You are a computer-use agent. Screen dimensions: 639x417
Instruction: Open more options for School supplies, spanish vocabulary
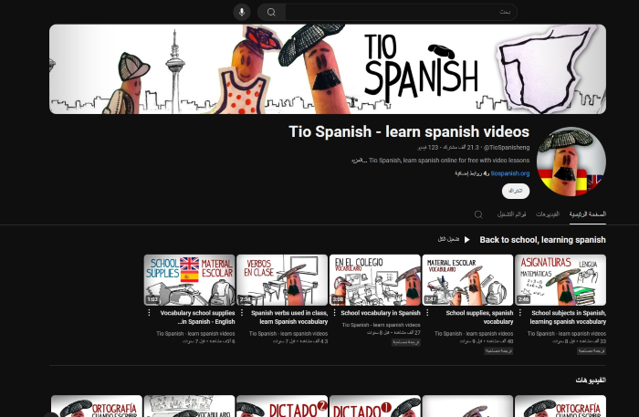pos(427,312)
